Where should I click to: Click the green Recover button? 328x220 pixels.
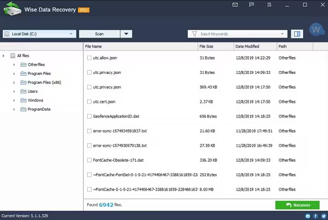[x=297, y=205]
